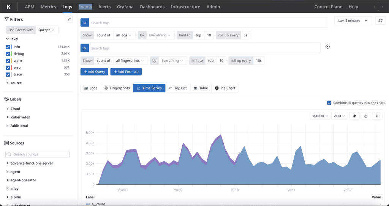389x206 pixels.
Task: Collapse the Filters panel with shrink icon
Action: point(69,19)
